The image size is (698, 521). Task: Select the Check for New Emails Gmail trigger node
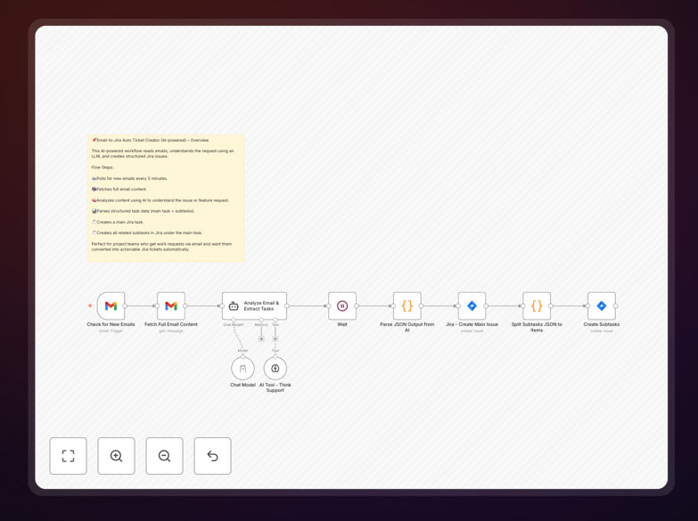[111, 305]
